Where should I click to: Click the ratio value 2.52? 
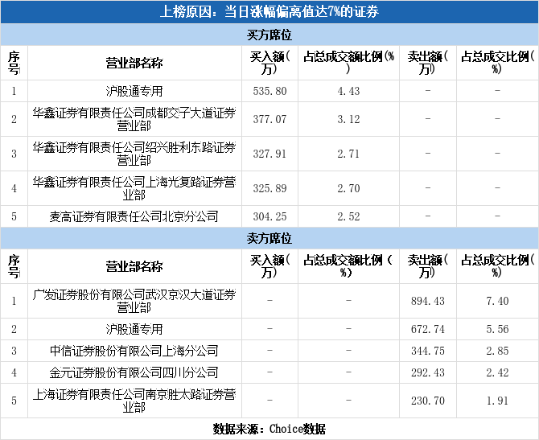(x=348, y=216)
